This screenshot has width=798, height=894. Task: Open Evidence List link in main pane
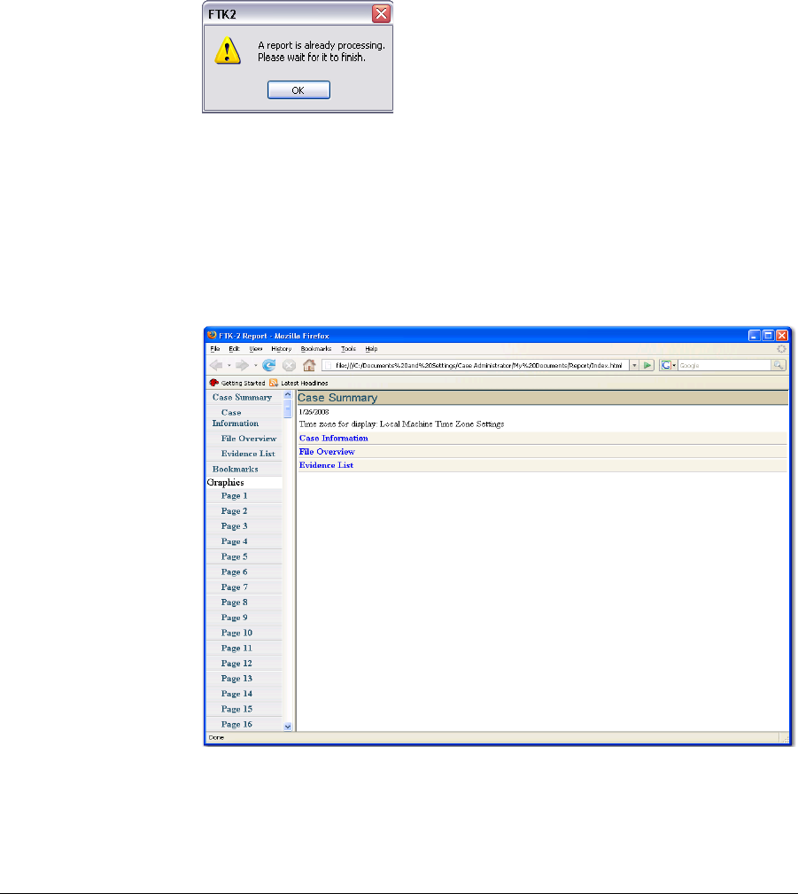pyautogui.click(x=326, y=465)
